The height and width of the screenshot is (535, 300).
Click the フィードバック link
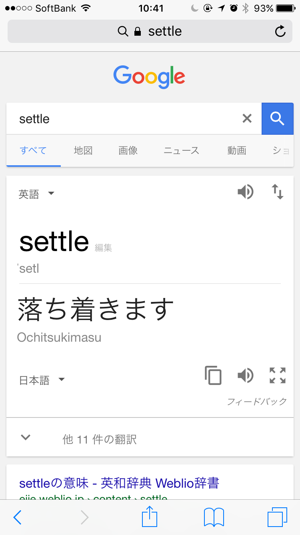tap(257, 401)
